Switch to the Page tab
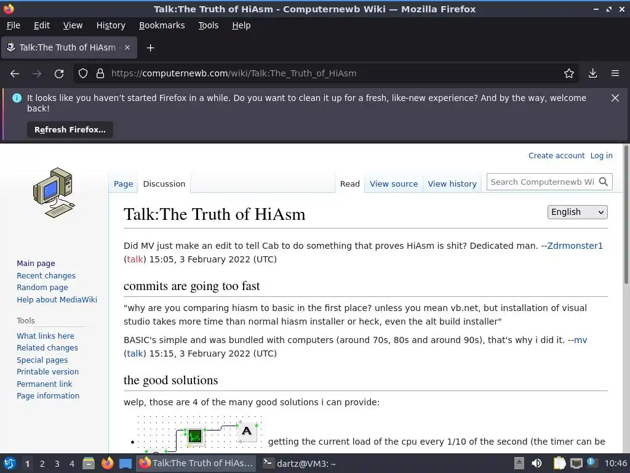This screenshot has height=473, width=630. click(x=123, y=184)
